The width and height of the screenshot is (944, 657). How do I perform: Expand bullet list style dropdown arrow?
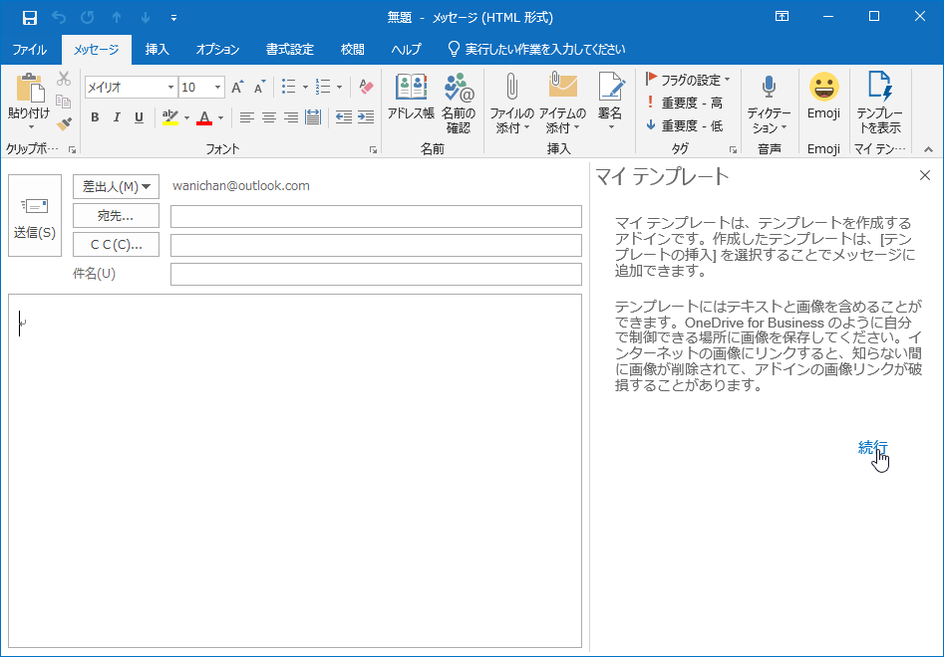305,88
